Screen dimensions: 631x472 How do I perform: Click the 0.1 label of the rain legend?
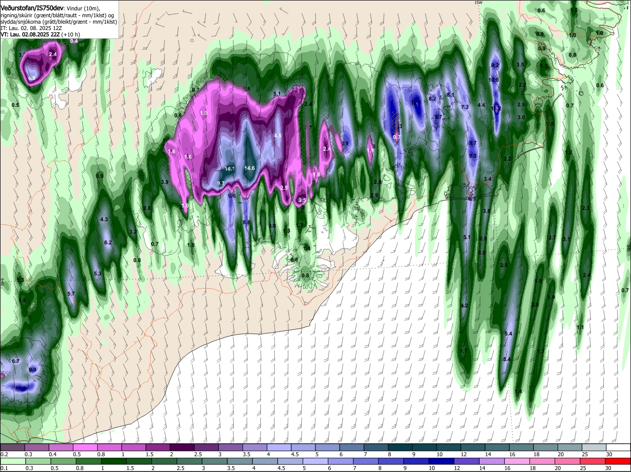(4, 468)
